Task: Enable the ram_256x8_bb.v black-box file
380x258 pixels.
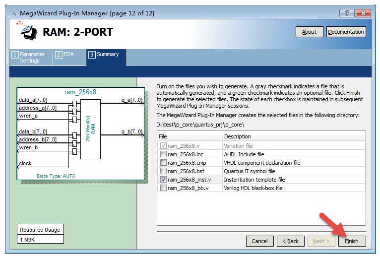Action: click(163, 188)
